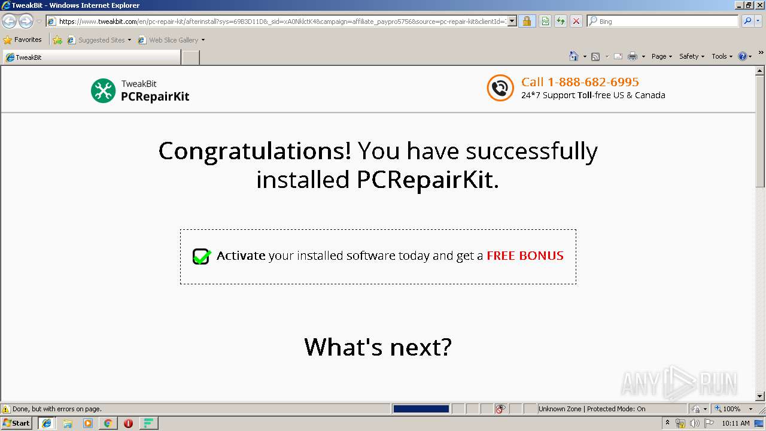Click the status bar loading progress bar
766x431 pixels.
coord(421,409)
